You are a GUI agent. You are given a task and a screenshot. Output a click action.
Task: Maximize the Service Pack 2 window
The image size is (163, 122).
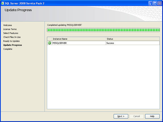click(x=155, y=3)
